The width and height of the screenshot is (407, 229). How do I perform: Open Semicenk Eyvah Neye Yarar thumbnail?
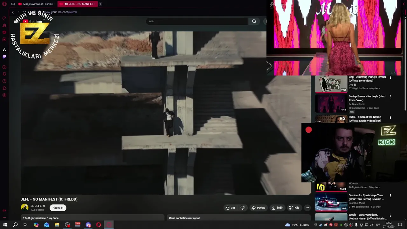(x=331, y=202)
